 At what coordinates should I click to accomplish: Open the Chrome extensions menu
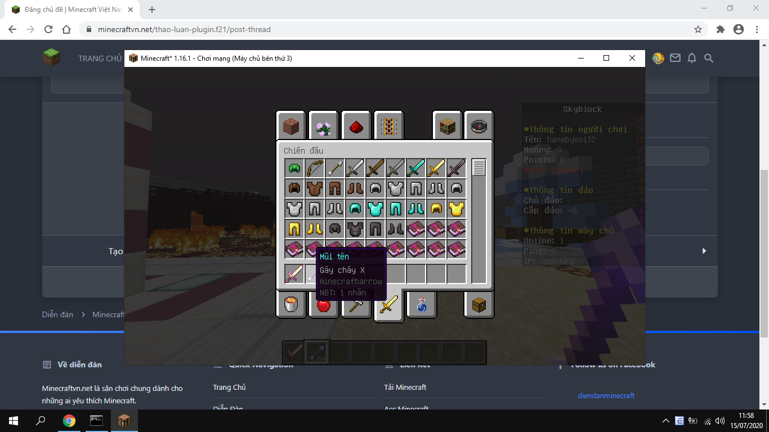coord(721,29)
